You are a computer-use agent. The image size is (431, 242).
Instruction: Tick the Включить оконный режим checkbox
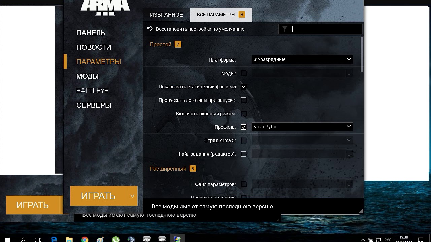tap(244, 114)
